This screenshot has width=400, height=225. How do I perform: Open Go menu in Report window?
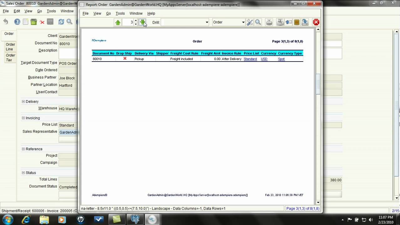pos(108,13)
